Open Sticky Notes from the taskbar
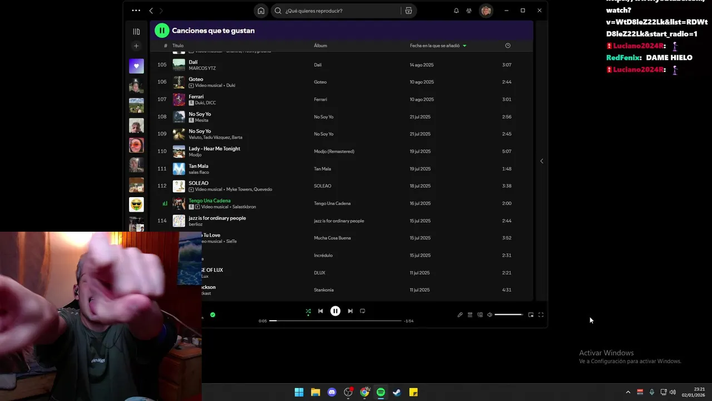 (413, 392)
